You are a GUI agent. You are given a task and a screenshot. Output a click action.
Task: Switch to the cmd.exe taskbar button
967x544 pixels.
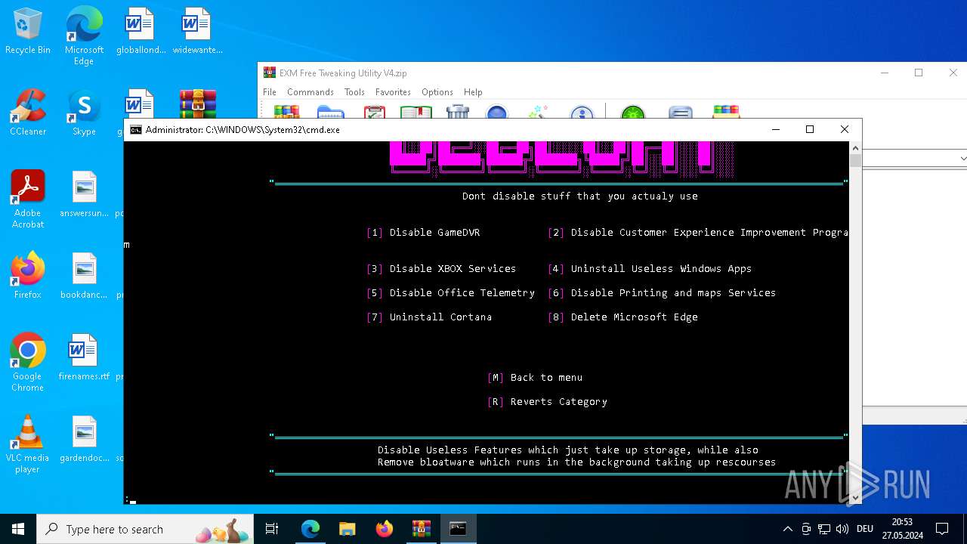(x=458, y=529)
